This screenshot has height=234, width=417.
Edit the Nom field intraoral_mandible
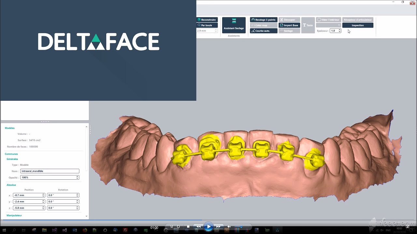[x=50, y=171]
